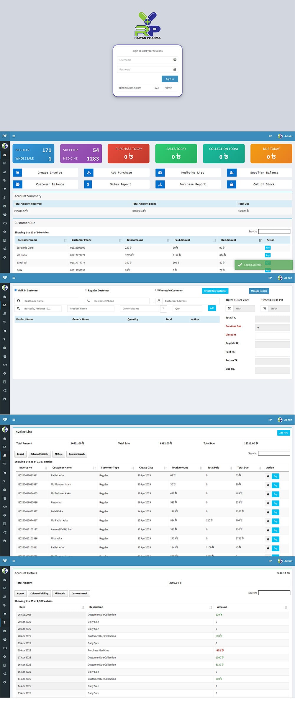
Task: Click the Create New Customer button
Action: [215, 291]
